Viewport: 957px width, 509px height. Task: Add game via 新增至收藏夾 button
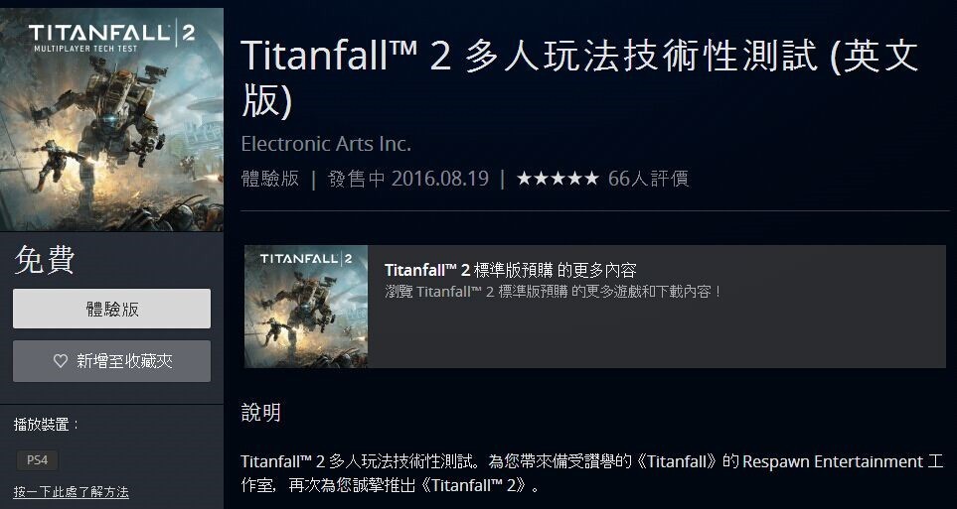pos(111,361)
